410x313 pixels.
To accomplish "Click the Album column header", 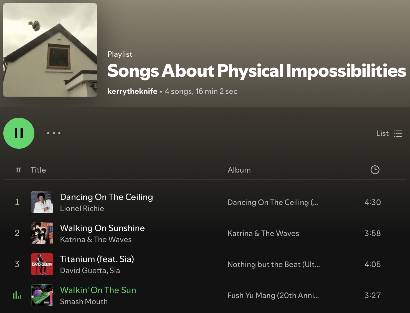I will pyautogui.click(x=239, y=170).
